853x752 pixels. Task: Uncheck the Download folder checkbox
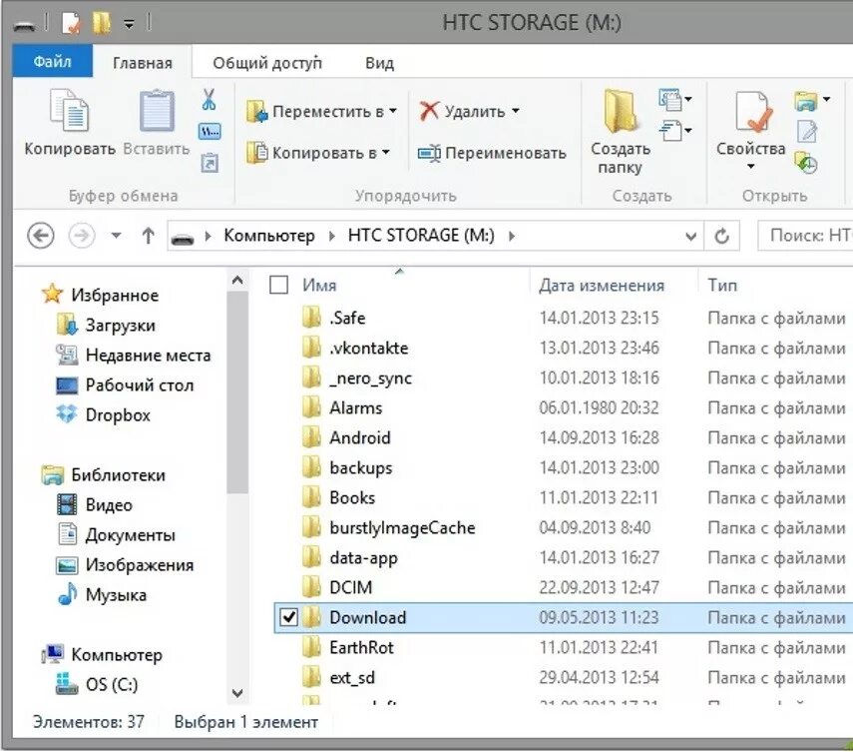[x=288, y=617]
